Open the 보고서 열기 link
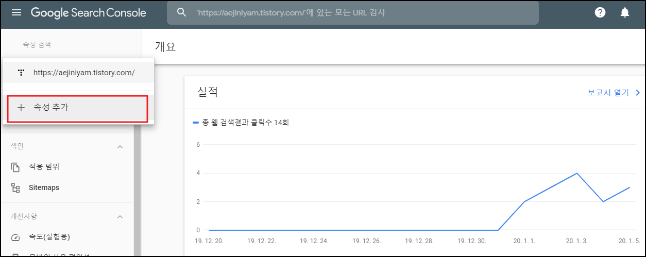The image size is (646, 257). click(608, 93)
